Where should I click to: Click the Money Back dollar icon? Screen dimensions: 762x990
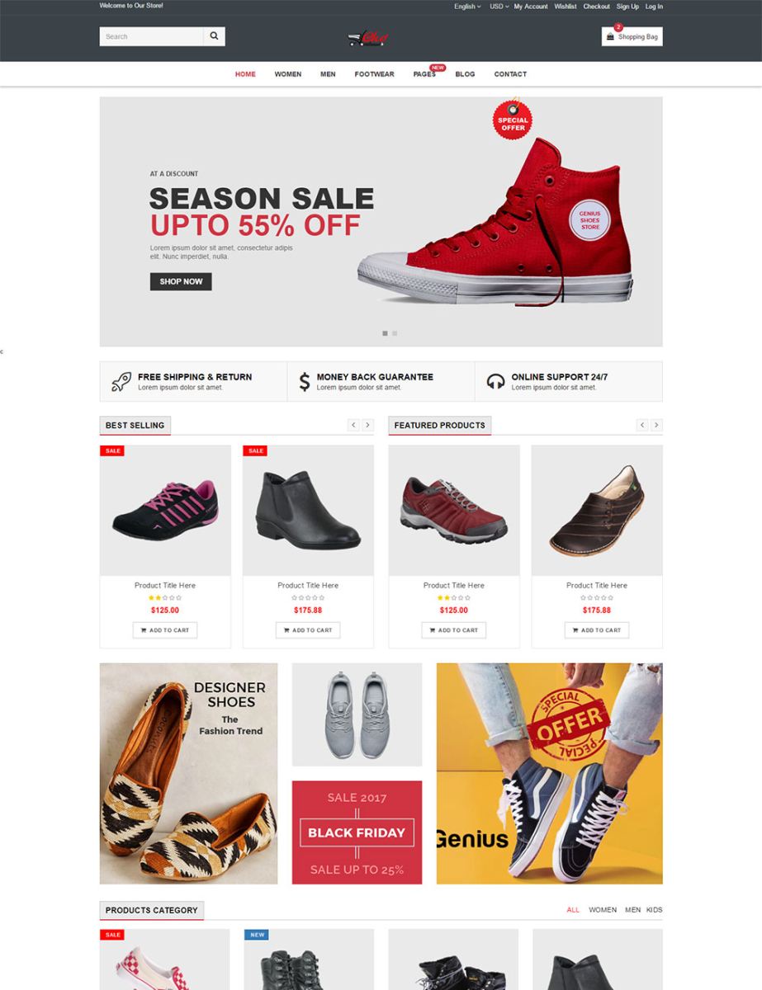305,381
